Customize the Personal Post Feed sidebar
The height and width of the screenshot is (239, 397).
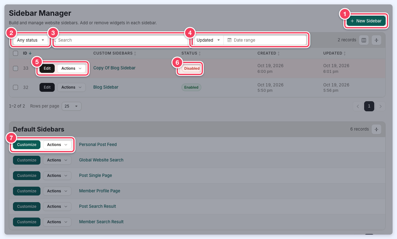click(x=27, y=145)
